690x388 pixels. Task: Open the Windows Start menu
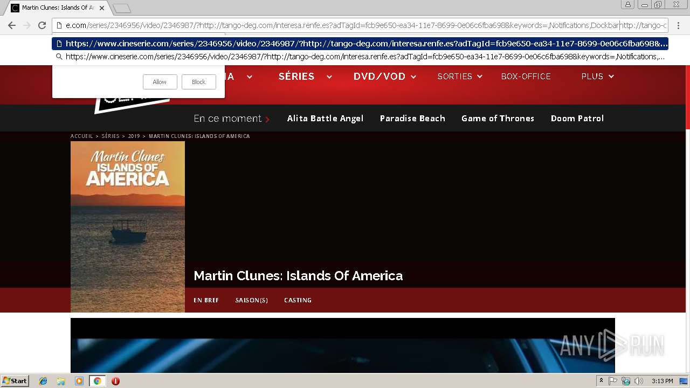click(15, 381)
